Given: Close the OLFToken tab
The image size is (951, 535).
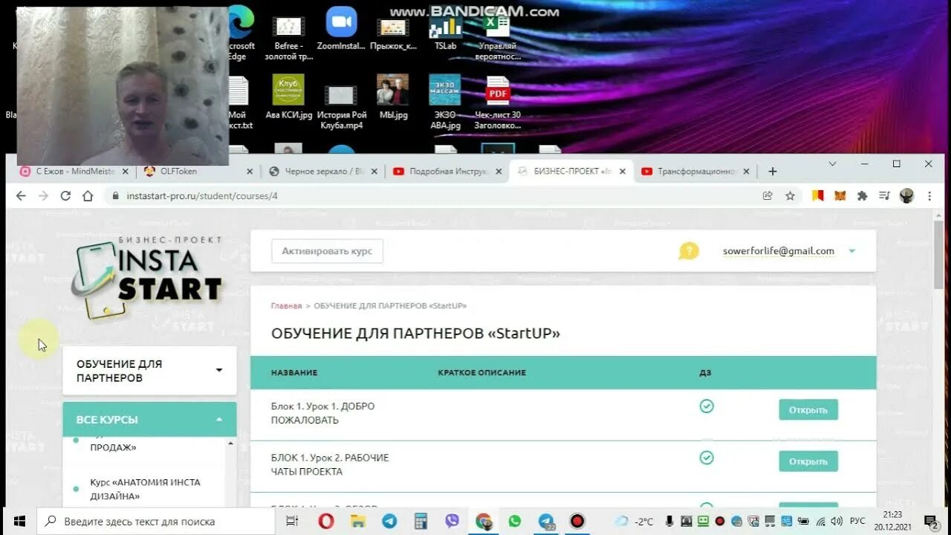Looking at the screenshot, I should [x=251, y=171].
